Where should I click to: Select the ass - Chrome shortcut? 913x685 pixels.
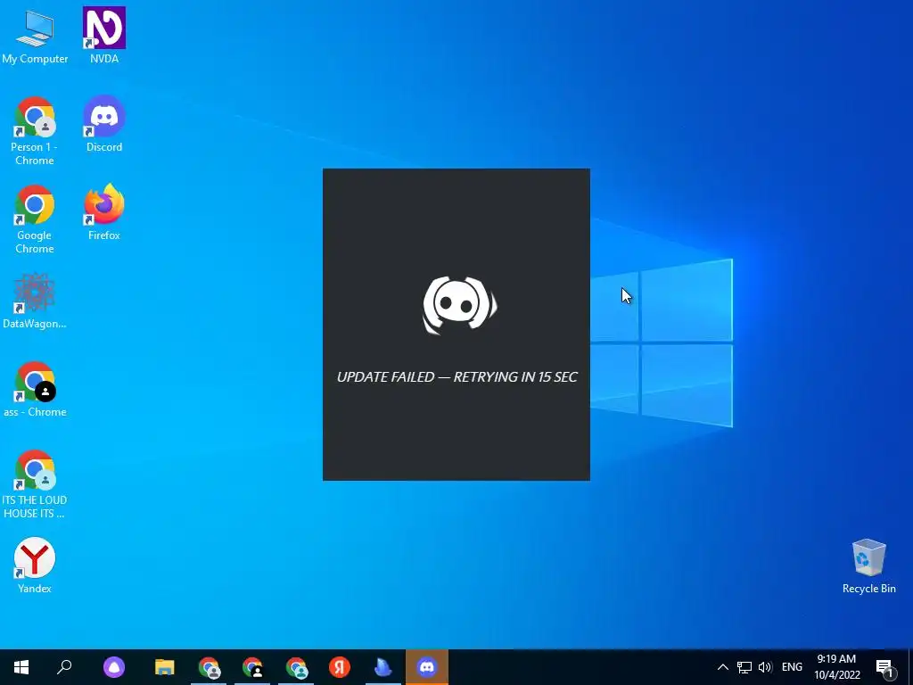[x=35, y=390]
